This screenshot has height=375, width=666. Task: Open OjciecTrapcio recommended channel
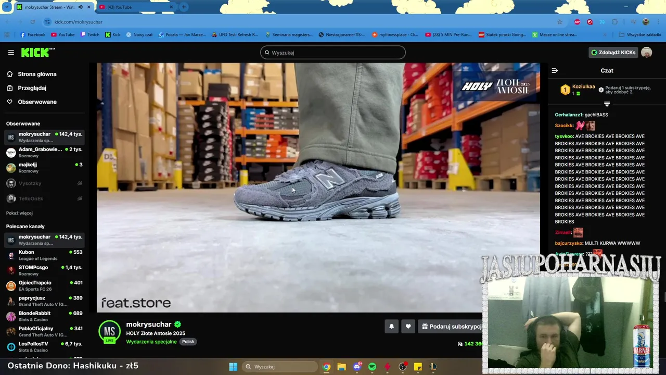coord(44,285)
